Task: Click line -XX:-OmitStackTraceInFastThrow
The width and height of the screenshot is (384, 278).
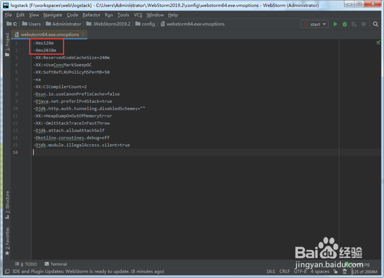Action: [x=71, y=123]
